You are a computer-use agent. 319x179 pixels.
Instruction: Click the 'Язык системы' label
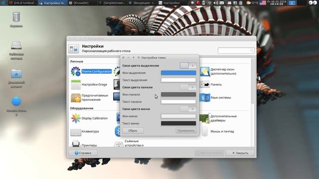[221, 97]
